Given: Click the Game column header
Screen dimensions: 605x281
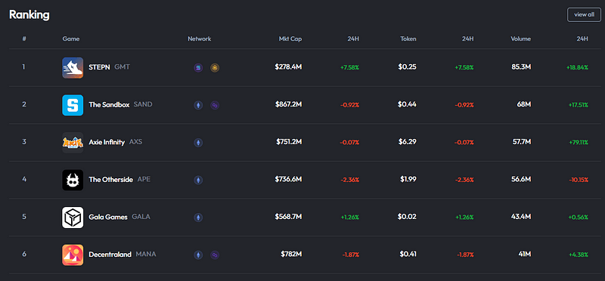Looking at the screenshot, I should coord(71,39).
